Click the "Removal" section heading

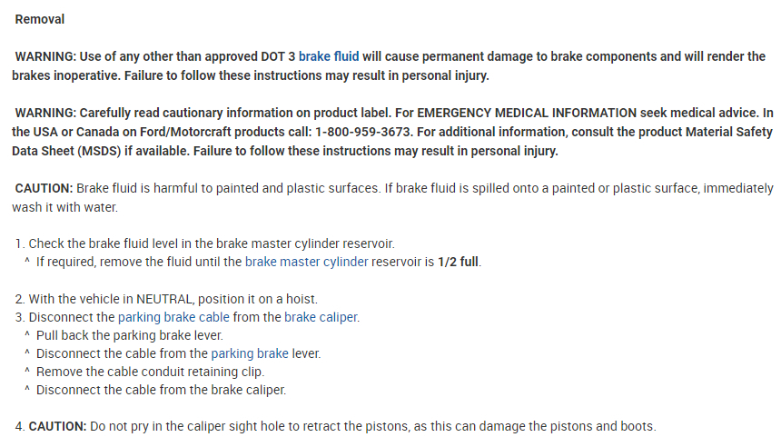40,19
